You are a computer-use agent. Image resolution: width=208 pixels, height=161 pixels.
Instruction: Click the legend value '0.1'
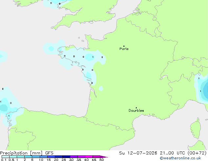pyautogui.click(x=4, y=160)
